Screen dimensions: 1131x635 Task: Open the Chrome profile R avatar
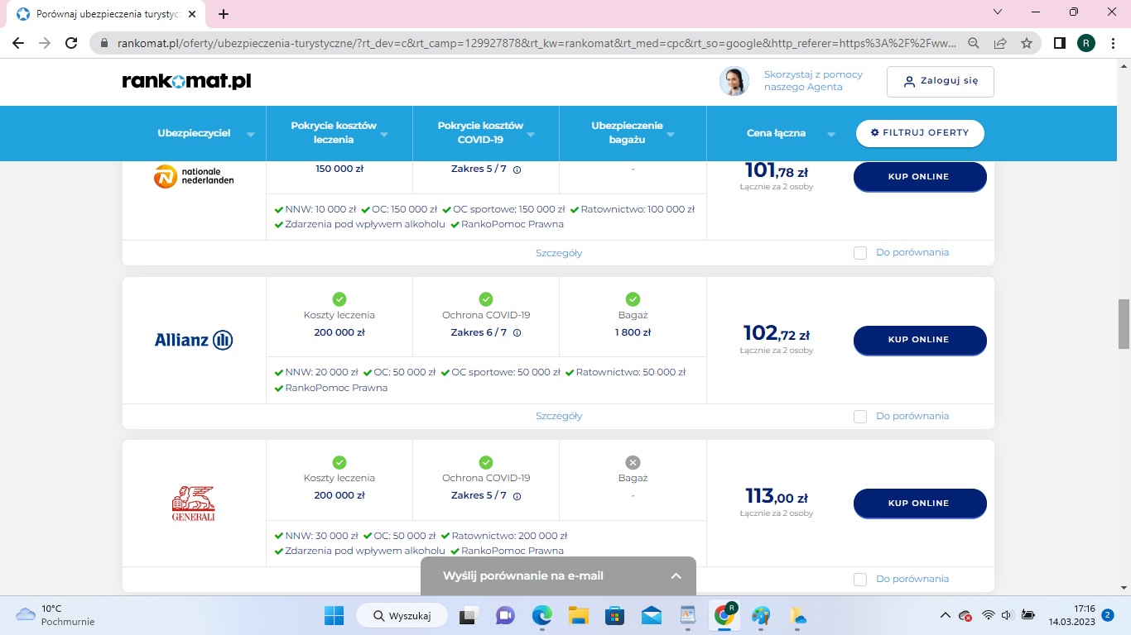1086,43
